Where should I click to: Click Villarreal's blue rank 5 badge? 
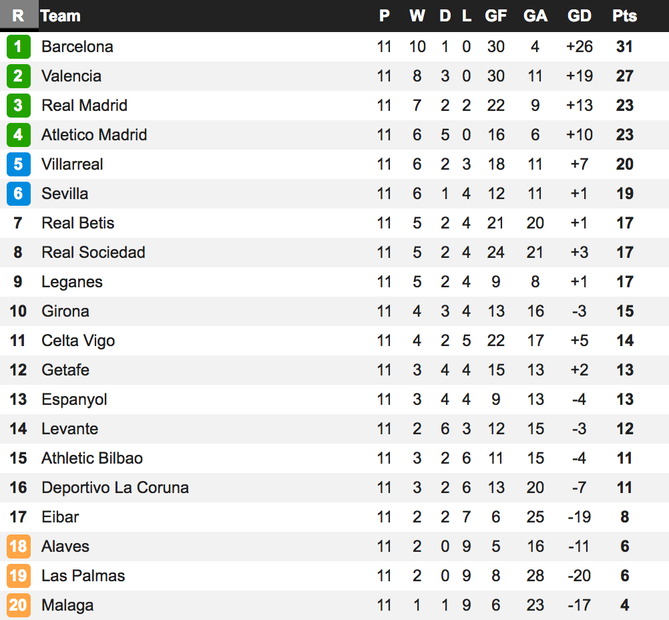18,164
